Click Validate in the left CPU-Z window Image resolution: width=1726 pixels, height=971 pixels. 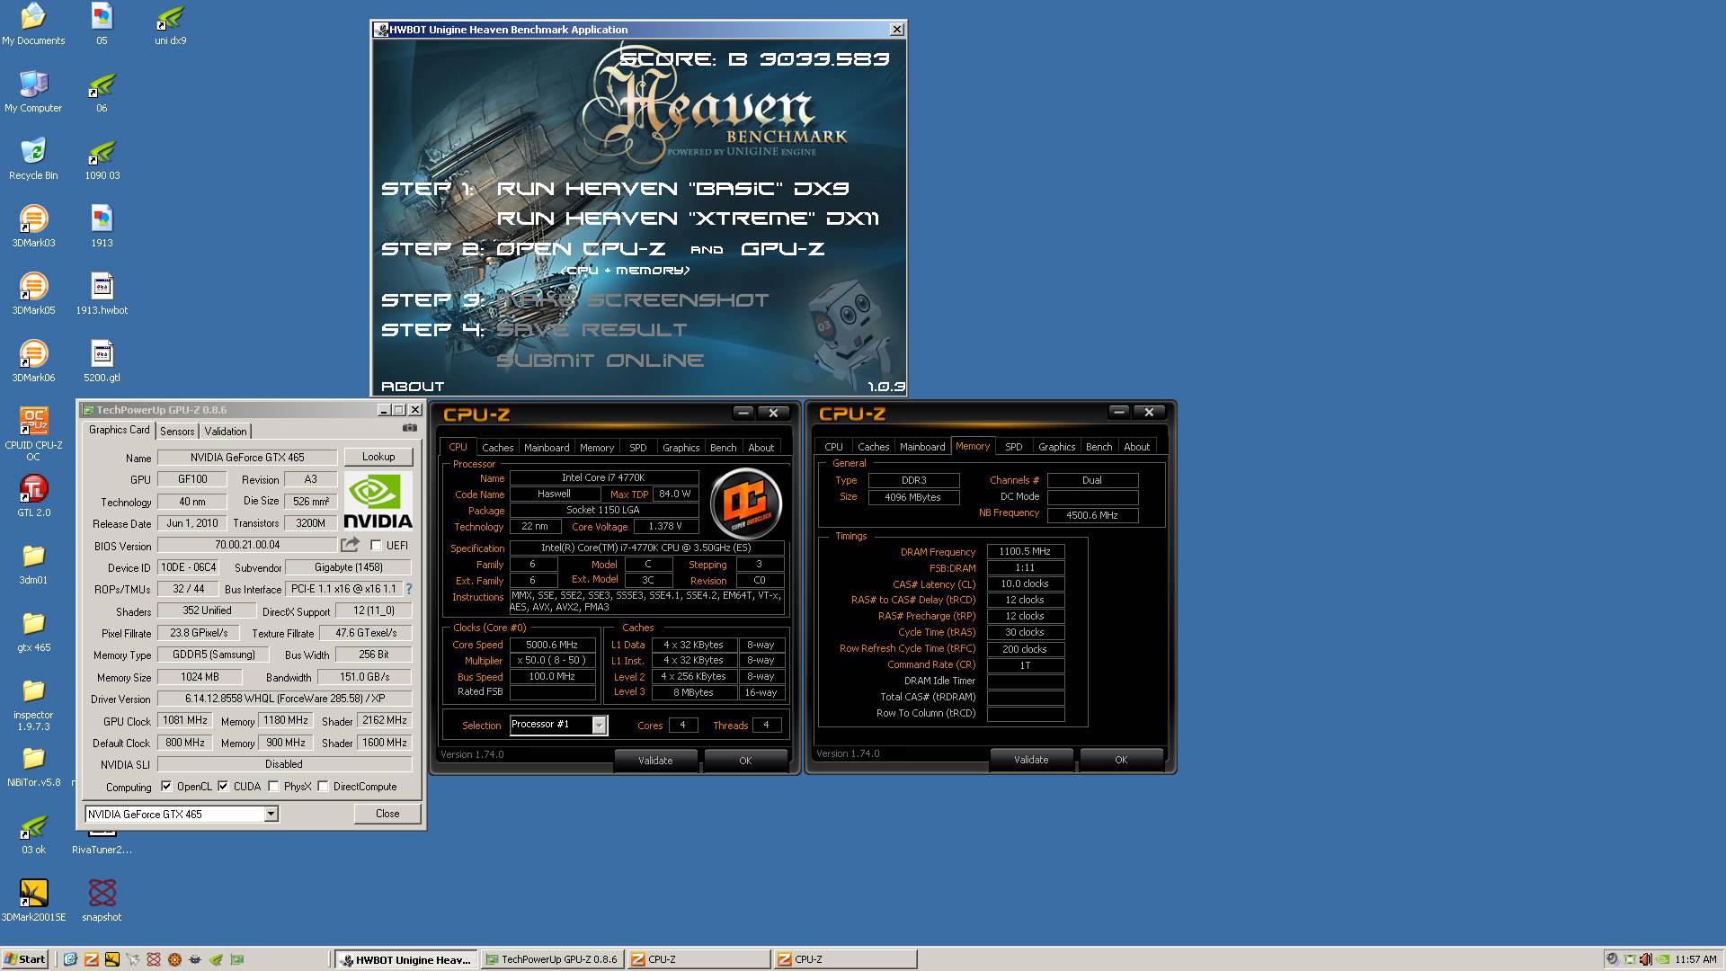[x=655, y=761]
